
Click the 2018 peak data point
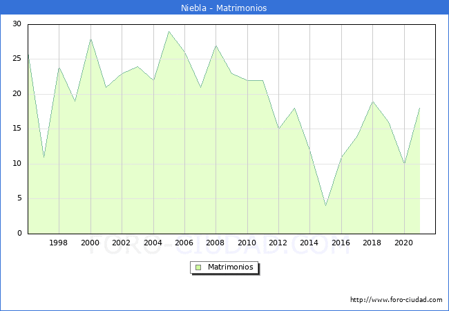372,102
